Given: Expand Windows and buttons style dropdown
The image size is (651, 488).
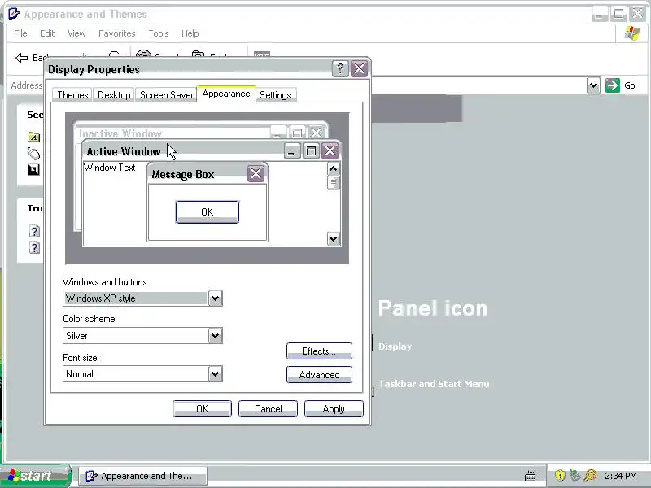Looking at the screenshot, I should [215, 298].
